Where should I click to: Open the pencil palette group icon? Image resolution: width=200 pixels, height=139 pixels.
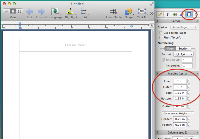tap(160, 14)
